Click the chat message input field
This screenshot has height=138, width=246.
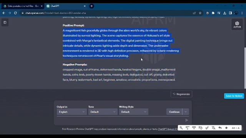click(x=121, y=120)
